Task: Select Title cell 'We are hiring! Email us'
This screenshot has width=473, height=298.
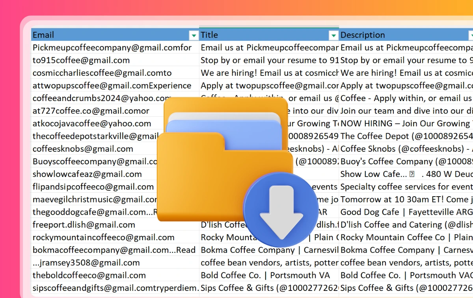Action: tap(269, 73)
